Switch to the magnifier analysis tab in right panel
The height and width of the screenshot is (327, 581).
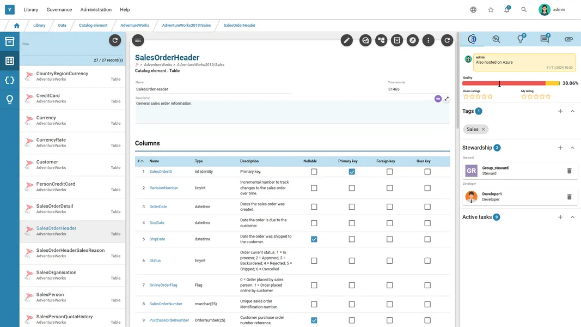click(496, 39)
